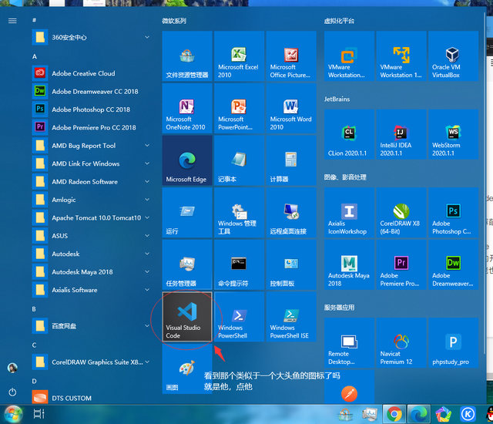Open Adobe Photoshop tile in 图像、影音处理 group

tap(454, 213)
